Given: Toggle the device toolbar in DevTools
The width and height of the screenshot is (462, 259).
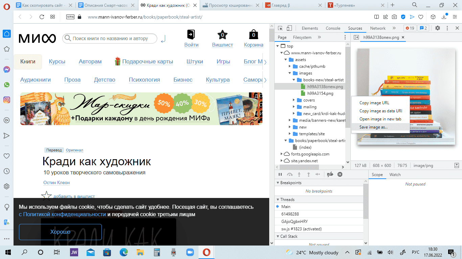Looking at the screenshot, I should point(289,28).
